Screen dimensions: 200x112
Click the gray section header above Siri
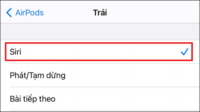(100, 32)
